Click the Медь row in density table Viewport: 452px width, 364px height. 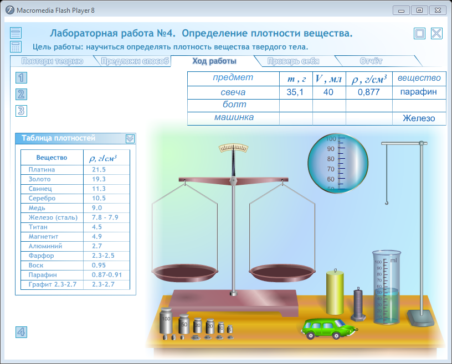point(75,208)
